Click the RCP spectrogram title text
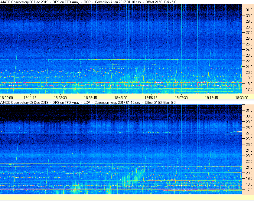The image size is (254, 201). tap(88, 2)
